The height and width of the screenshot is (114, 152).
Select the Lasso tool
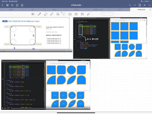pyautogui.click(x=64, y=14)
